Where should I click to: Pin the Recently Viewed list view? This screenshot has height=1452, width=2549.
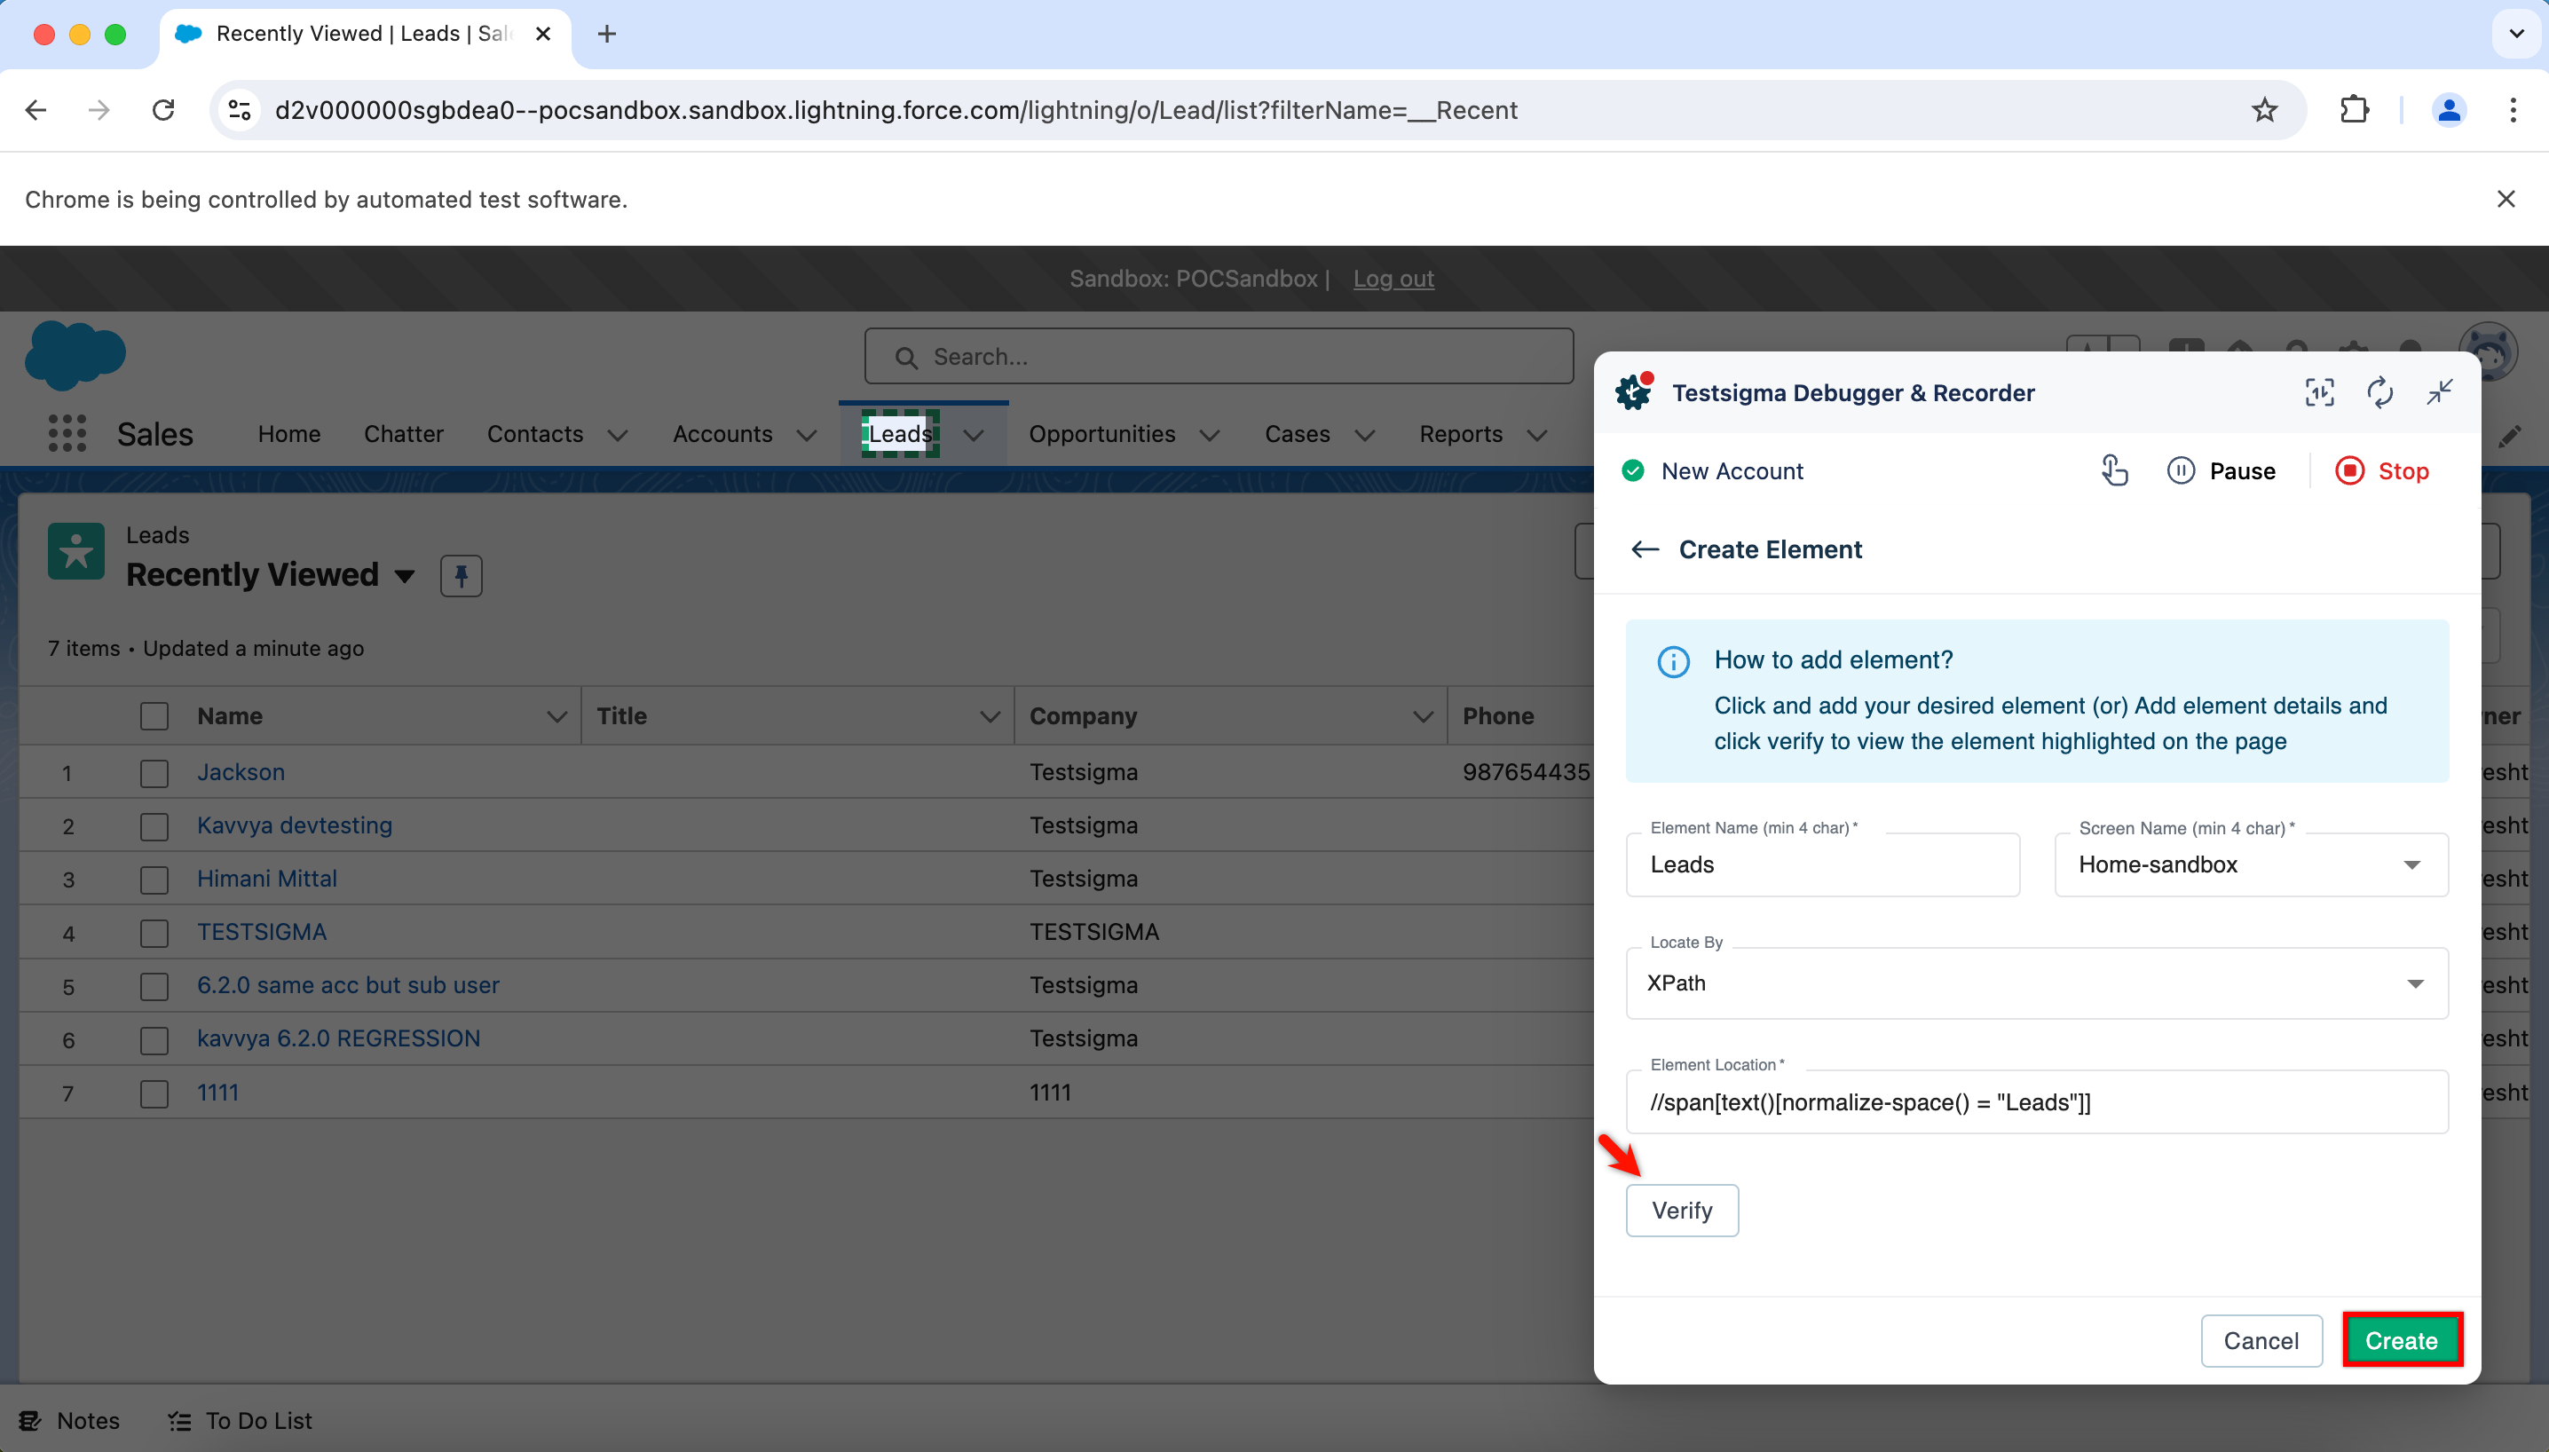click(x=461, y=575)
